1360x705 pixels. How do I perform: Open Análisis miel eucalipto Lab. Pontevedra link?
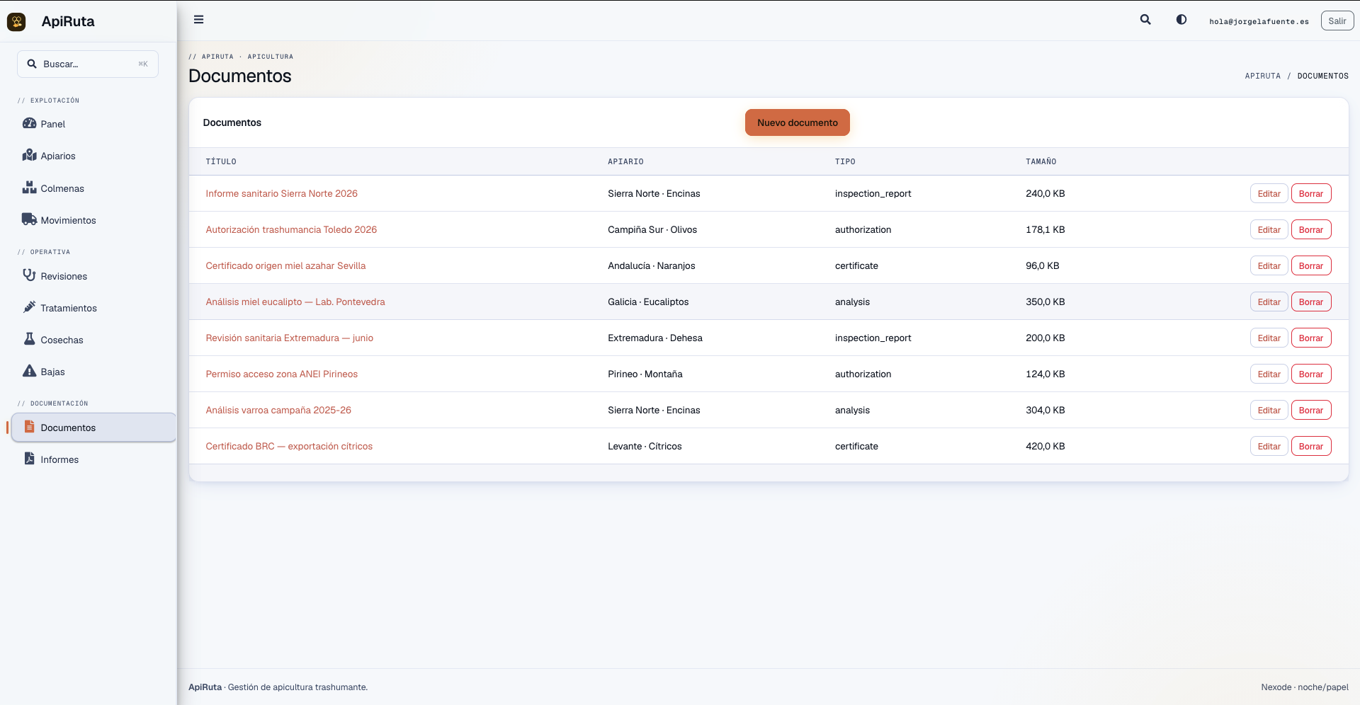pos(295,302)
